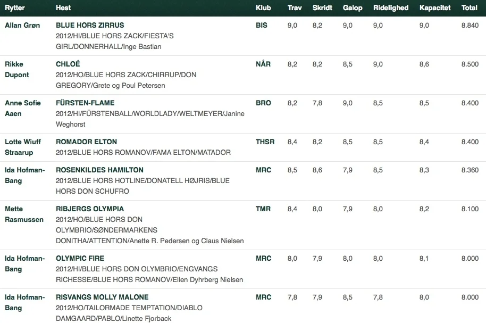Select horse name RISVANGS MOLLY MALONE
The image size is (486, 323).
(x=102, y=297)
